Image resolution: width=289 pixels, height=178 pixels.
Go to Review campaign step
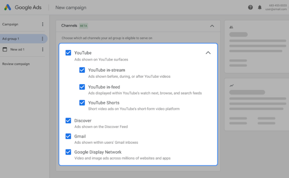click(16, 64)
